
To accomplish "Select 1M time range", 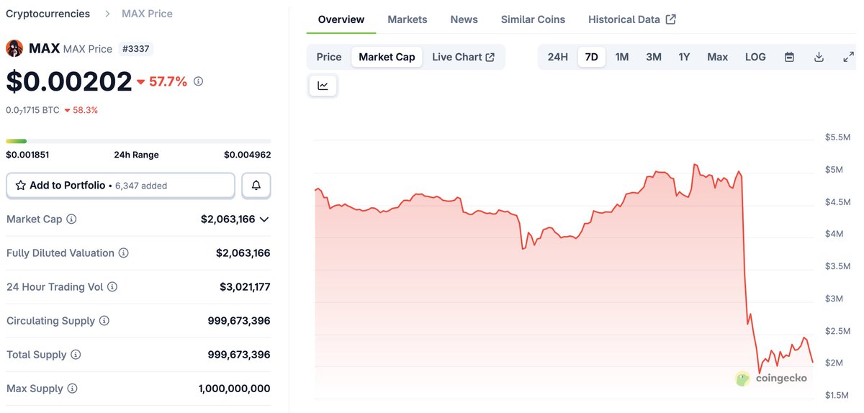I will tap(622, 57).
